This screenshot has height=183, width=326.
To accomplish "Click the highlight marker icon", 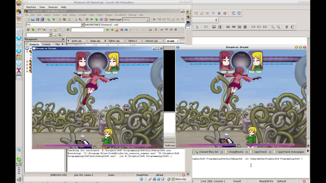I will coord(117,30).
